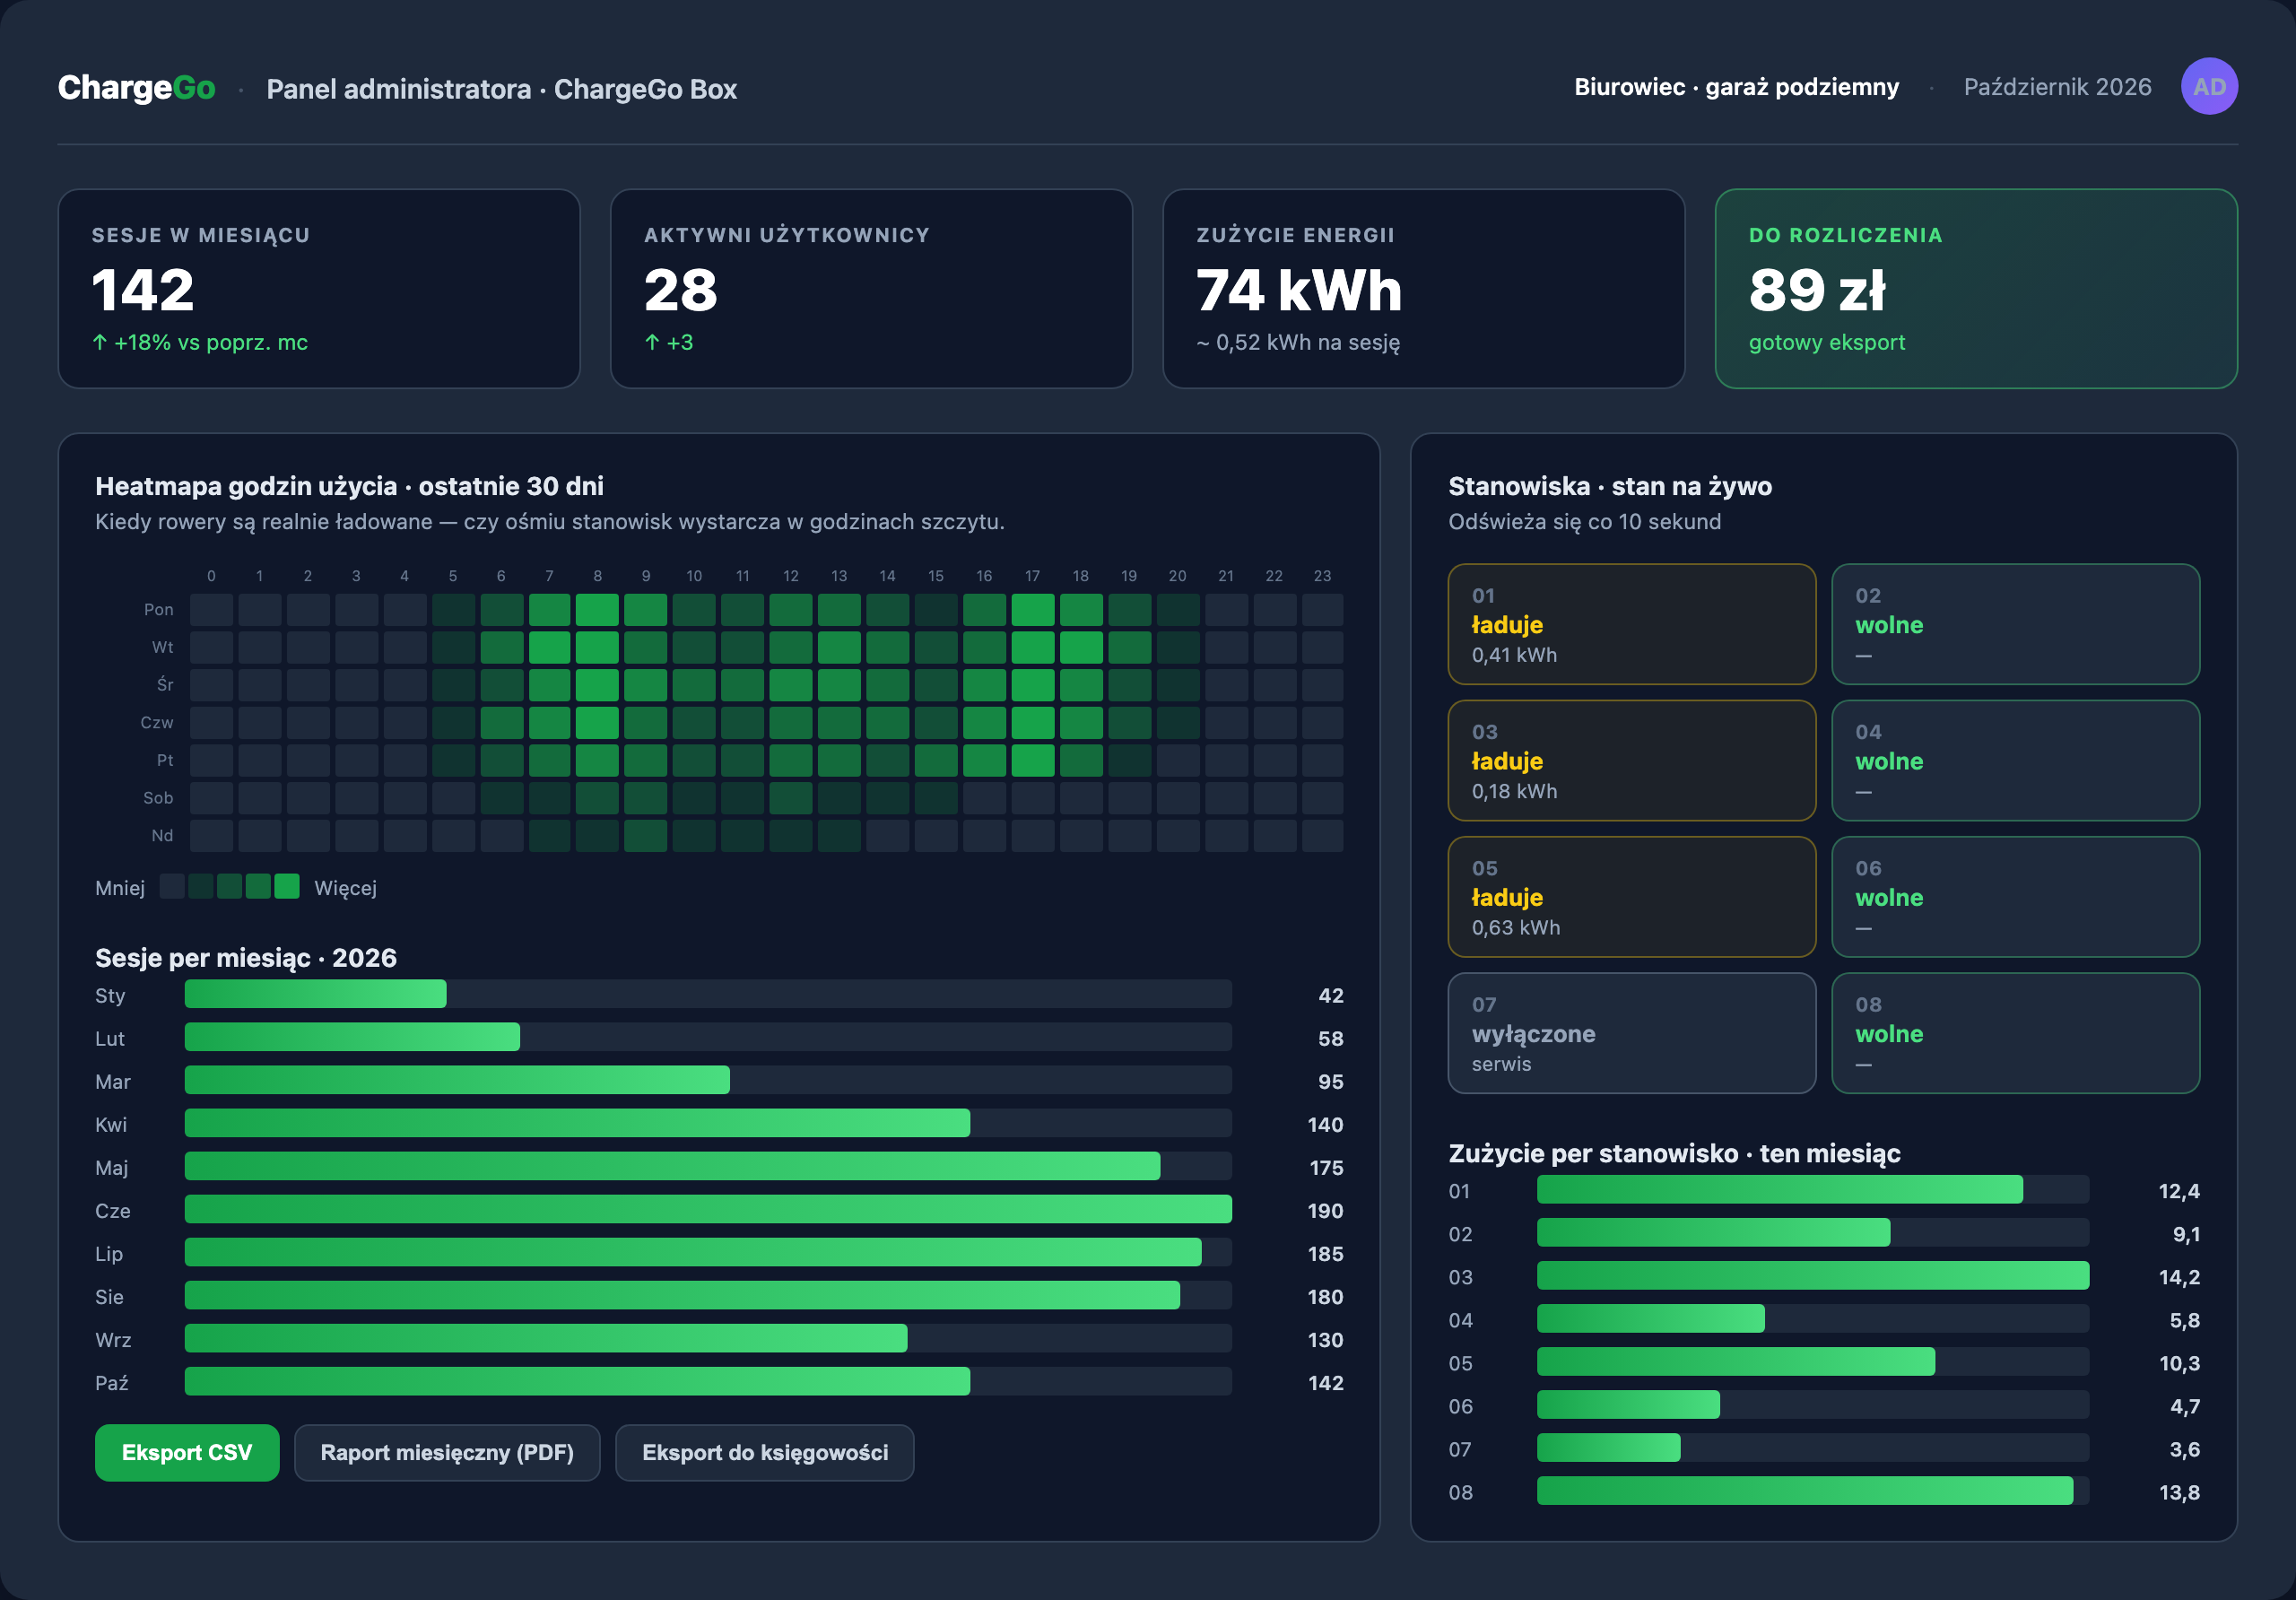The width and height of the screenshot is (2296, 1600).
Task: Select station 03 ładuje tile
Action: tap(1632, 760)
